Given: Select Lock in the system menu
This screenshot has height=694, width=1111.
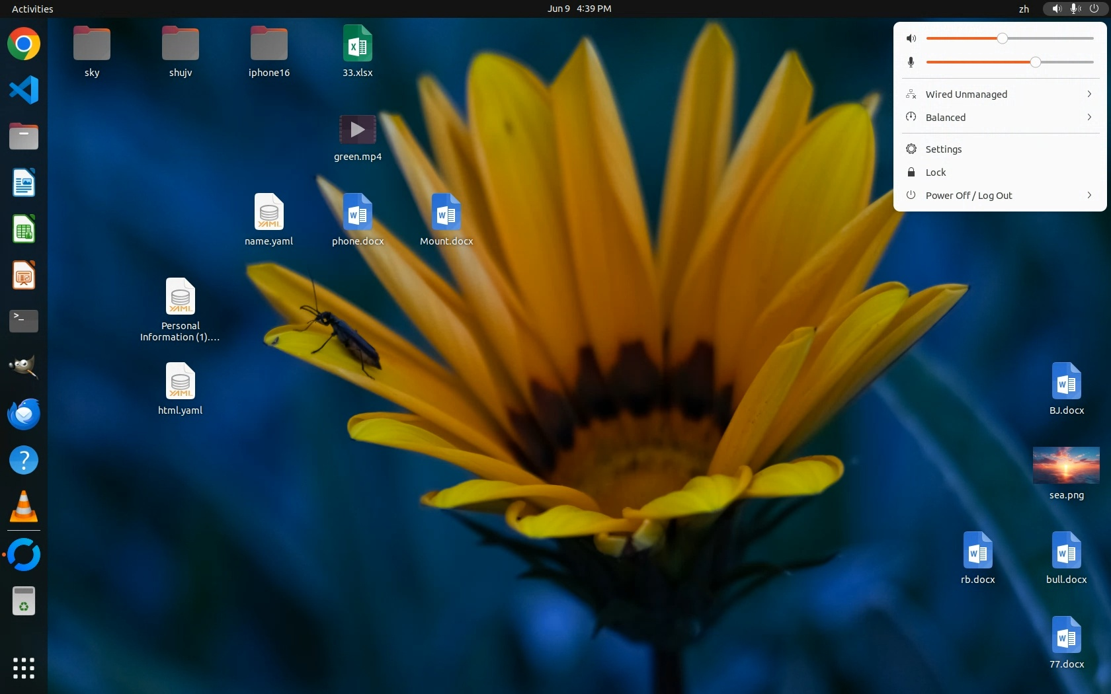Looking at the screenshot, I should (x=935, y=173).
